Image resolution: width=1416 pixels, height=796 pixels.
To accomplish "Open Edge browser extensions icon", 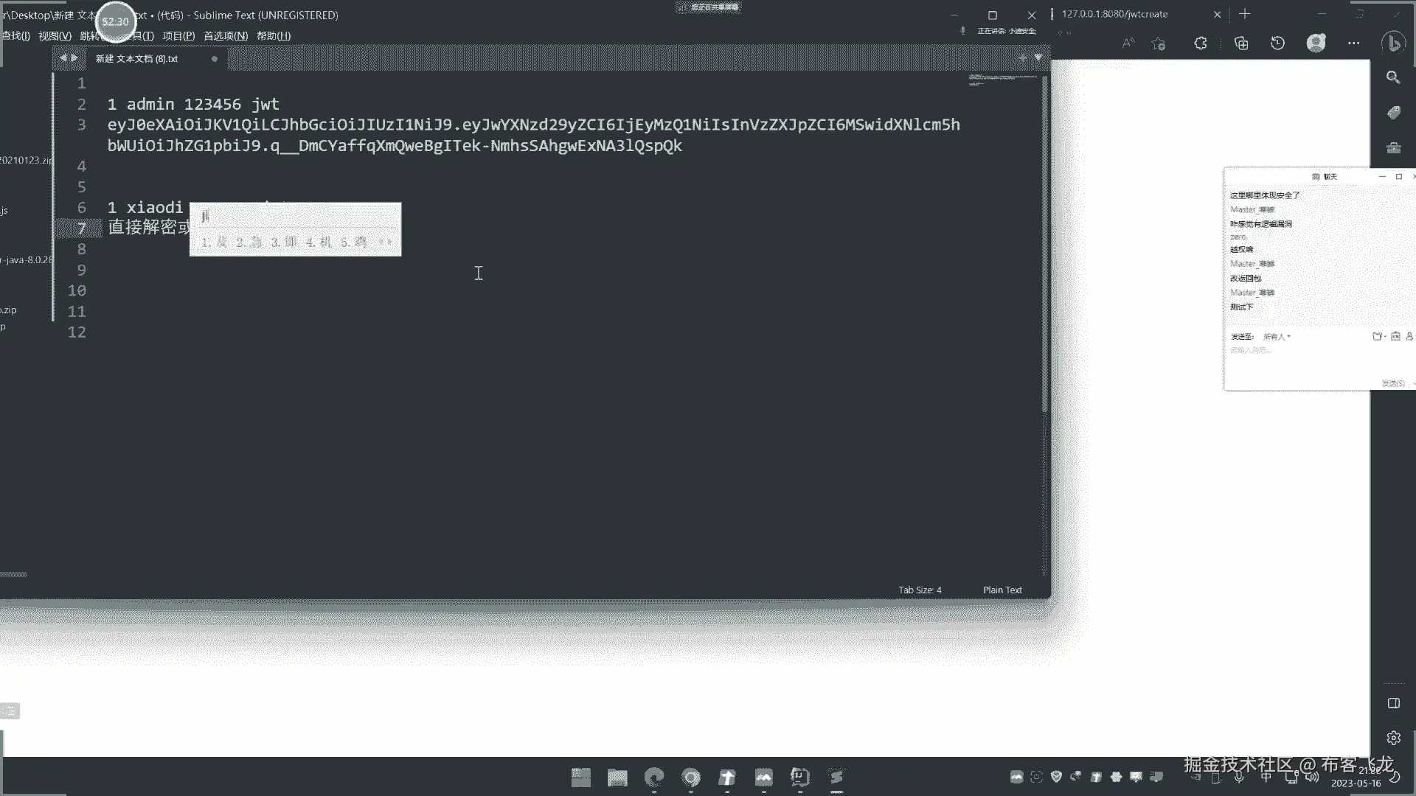I will [x=1201, y=43].
